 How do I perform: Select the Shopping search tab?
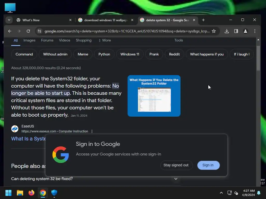coord(84,40)
